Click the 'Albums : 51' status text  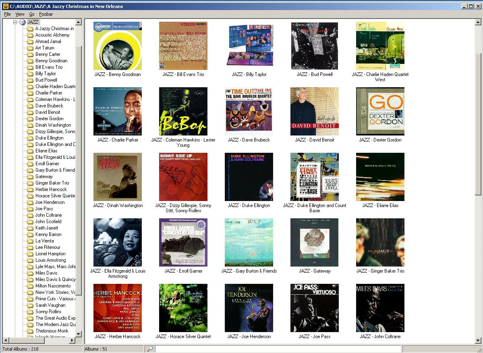pyautogui.click(x=96, y=349)
